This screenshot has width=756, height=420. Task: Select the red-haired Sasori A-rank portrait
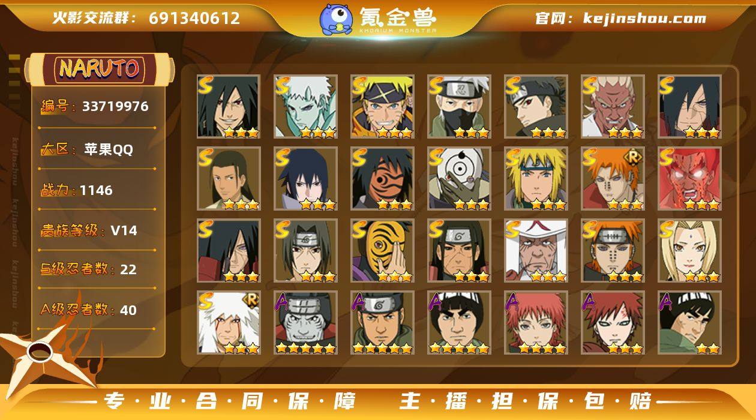536,322
